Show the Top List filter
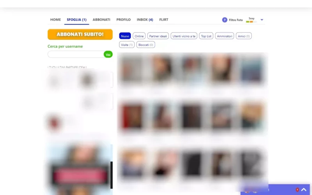The width and height of the screenshot is (312, 195). 206,36
